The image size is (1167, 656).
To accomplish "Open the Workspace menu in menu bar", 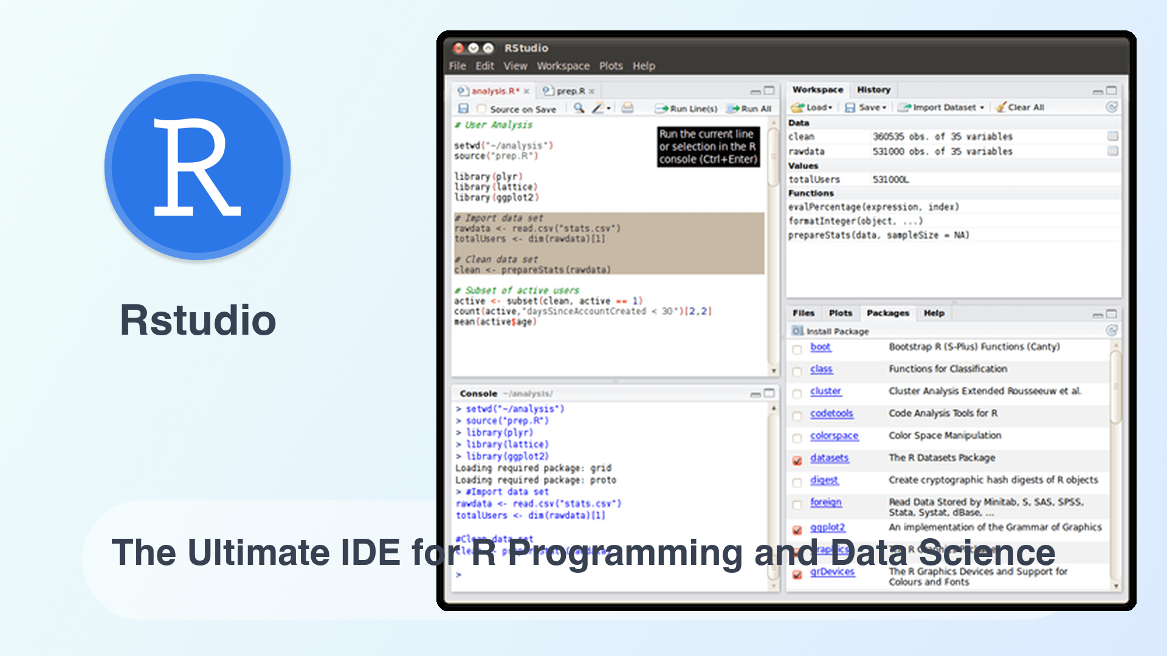I will 563,66.
